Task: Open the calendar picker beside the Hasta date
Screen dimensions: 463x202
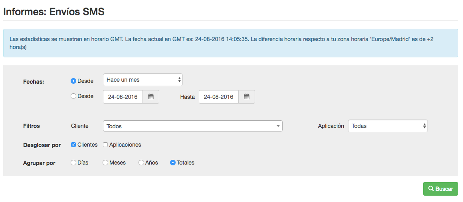Action: pyautogui.click(x=247, y=97)
